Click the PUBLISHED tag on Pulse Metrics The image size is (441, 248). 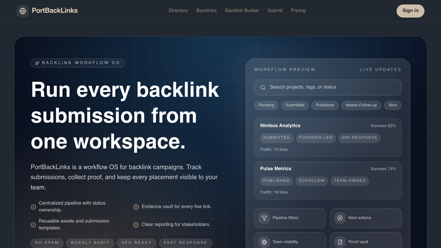[x=276, y=181]
